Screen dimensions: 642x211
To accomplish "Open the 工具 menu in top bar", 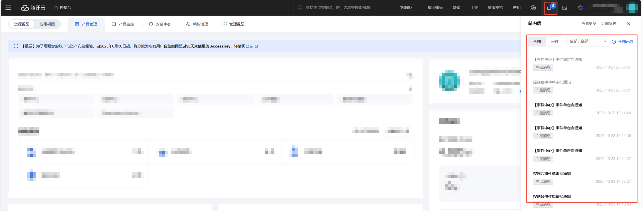I will point(474,8).
